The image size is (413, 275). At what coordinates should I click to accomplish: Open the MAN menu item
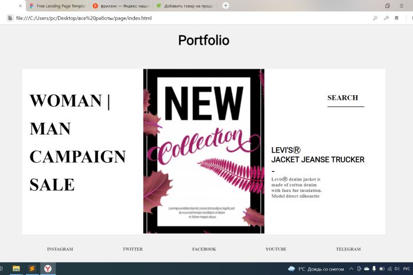pyautogui.click(x=50, y=129)
